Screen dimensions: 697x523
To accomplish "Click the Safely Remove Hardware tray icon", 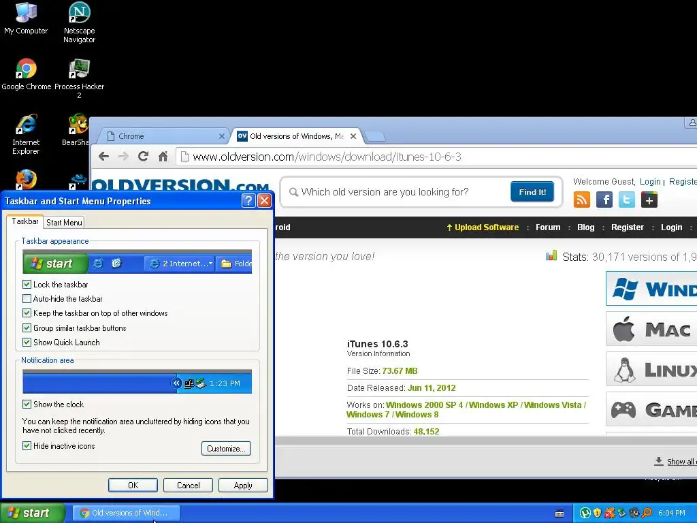I will tap(621, 513).
